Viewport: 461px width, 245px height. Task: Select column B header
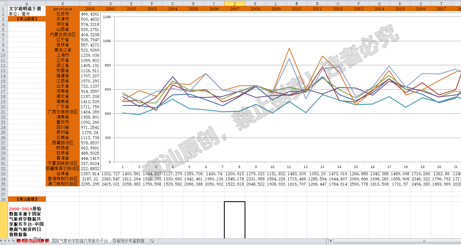pos(63,3)
